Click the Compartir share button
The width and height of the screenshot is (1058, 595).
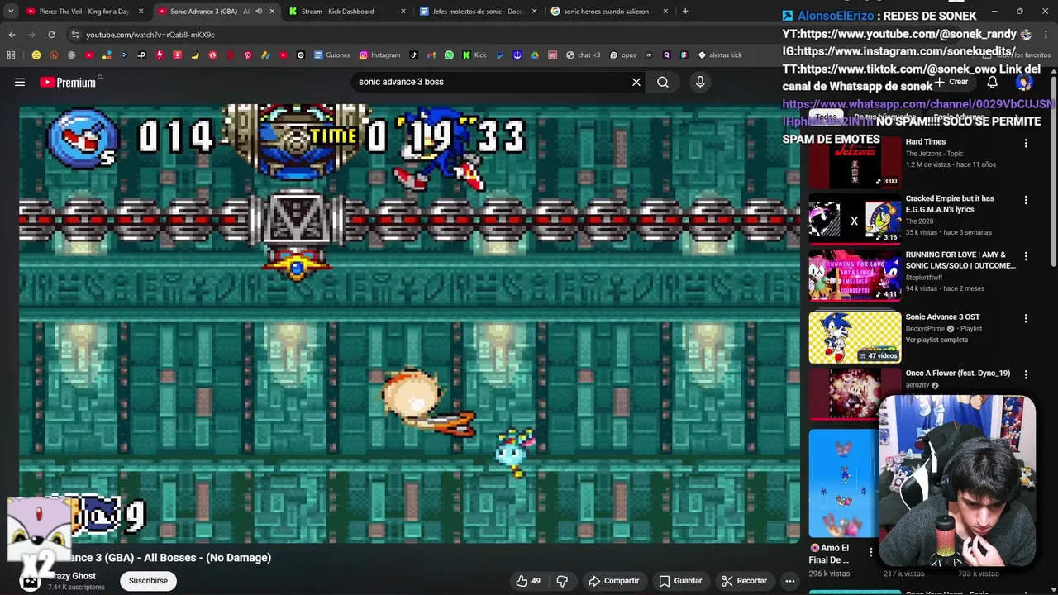coord(613,581)
